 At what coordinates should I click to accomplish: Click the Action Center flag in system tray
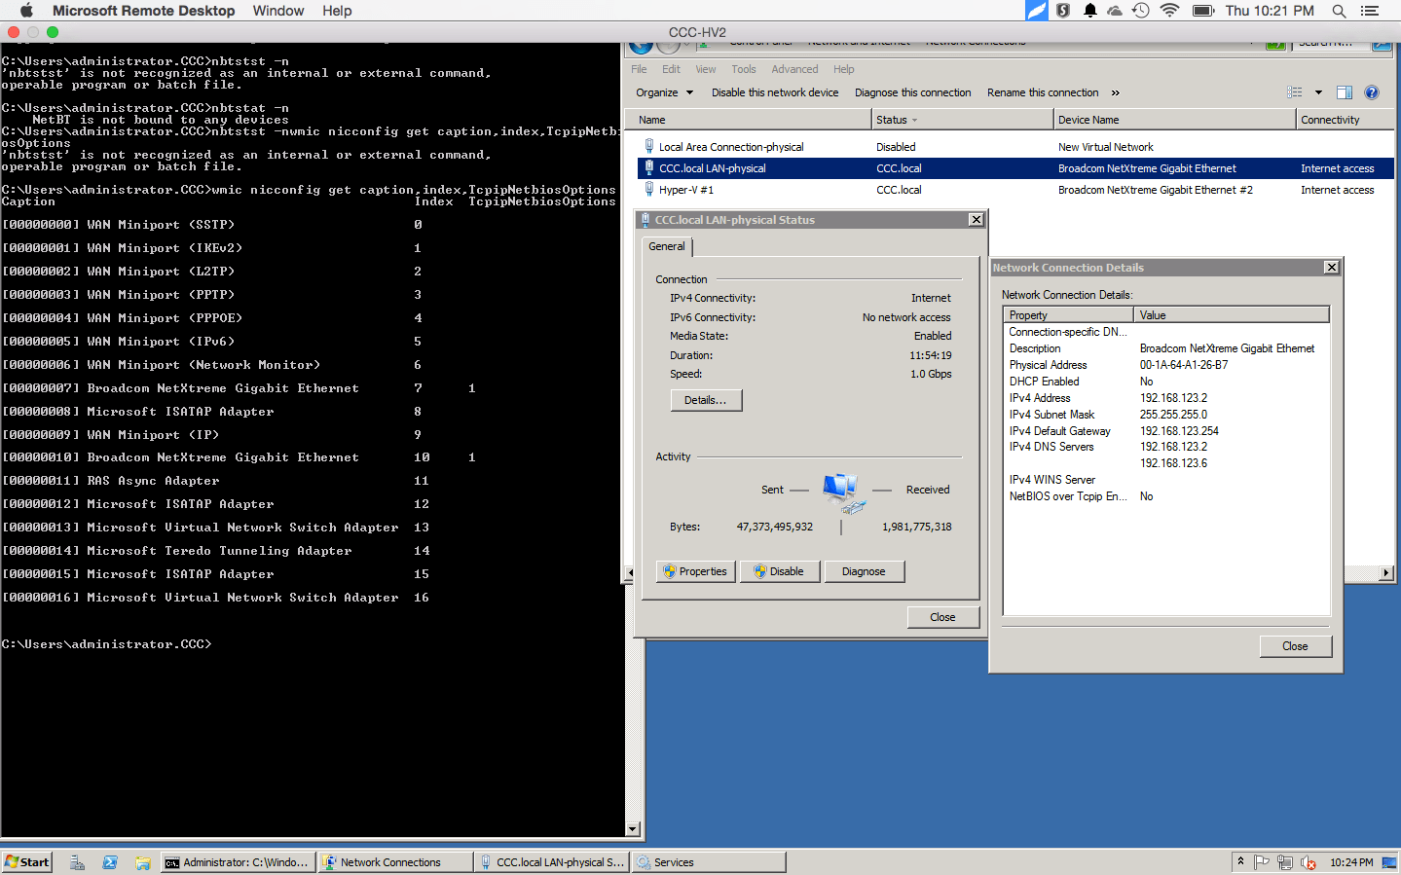1262,862
